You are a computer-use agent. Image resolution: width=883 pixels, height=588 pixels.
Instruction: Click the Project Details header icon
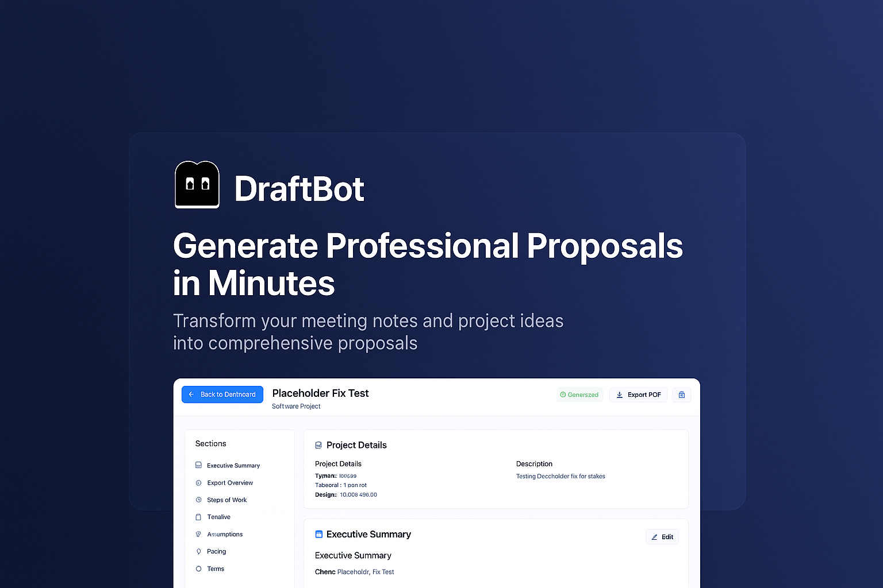pyautogui.click(x=318, y=445)
